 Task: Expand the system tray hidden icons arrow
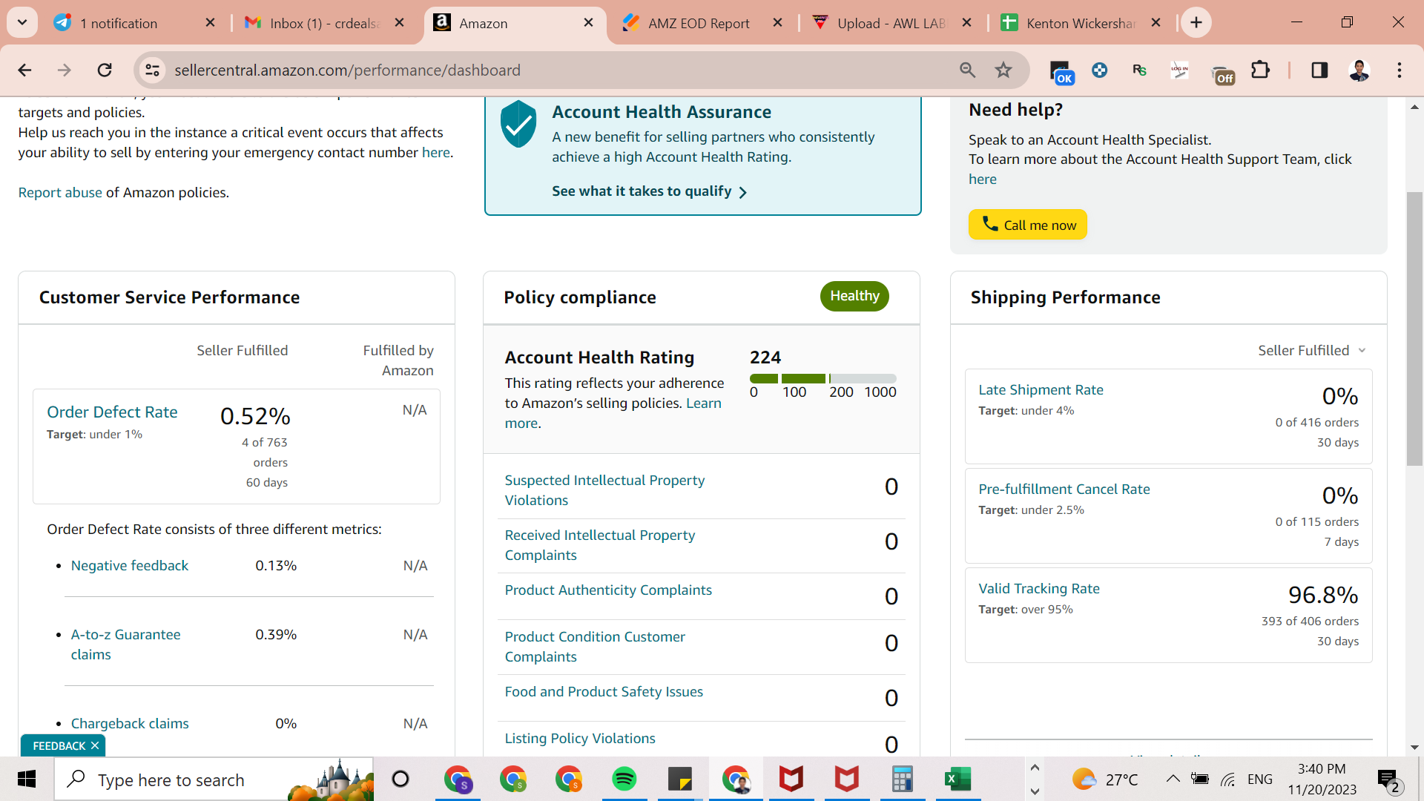coord(1173,779)
